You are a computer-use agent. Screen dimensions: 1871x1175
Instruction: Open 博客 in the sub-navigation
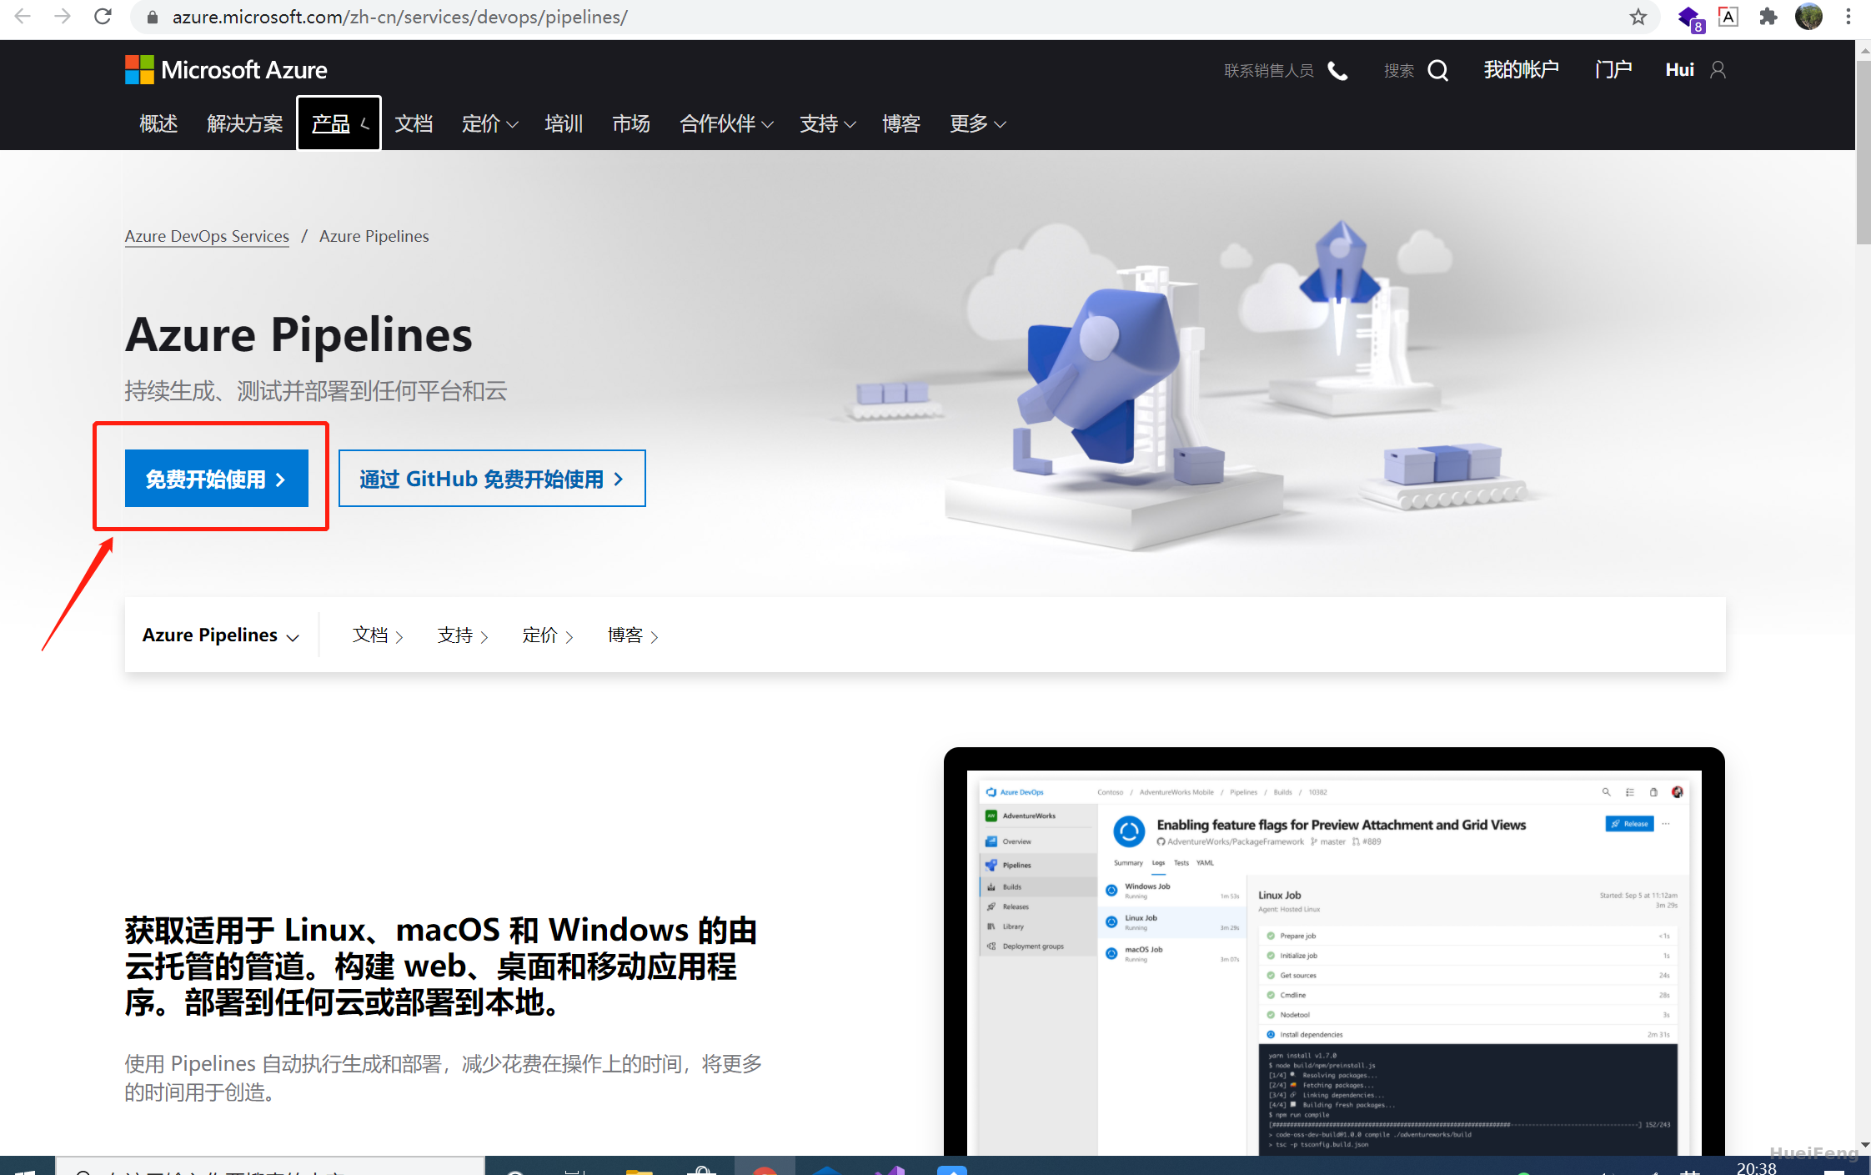click(633, 635)
